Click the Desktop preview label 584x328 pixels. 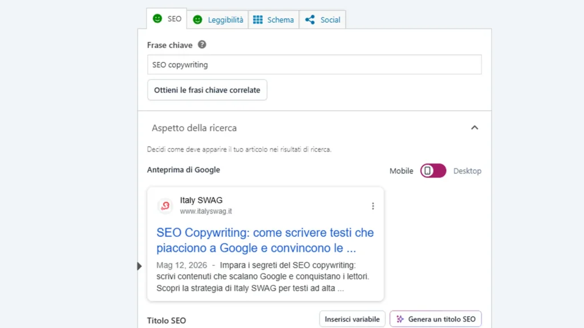[467, 171]
